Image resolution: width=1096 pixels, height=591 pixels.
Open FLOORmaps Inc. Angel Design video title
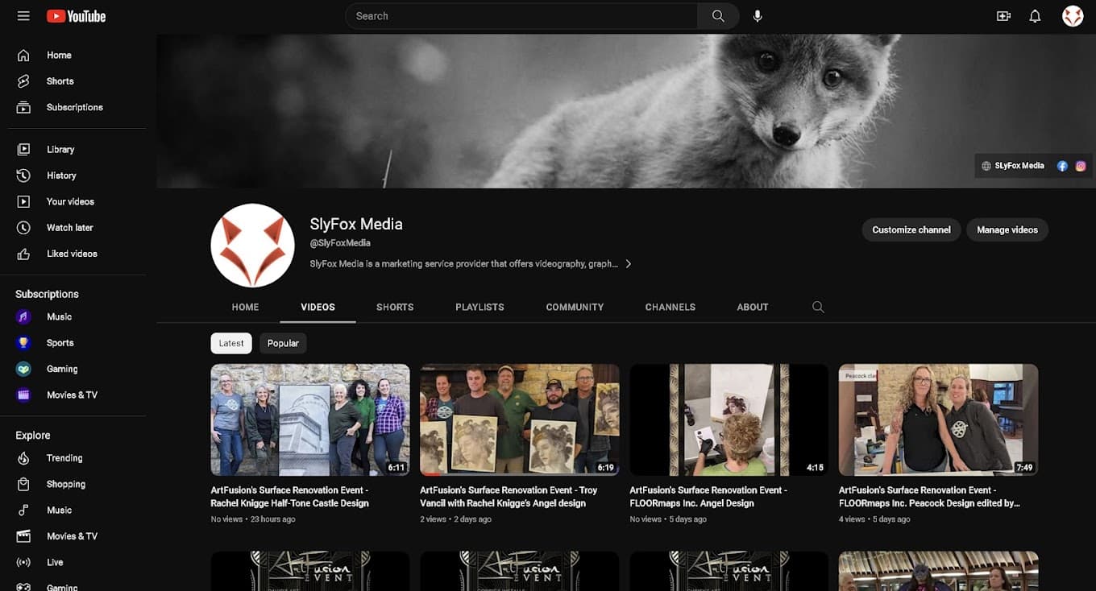click(708, 497)
